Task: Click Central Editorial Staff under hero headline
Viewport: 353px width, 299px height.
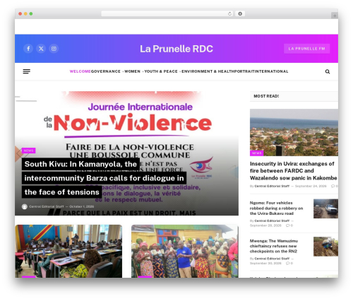Action: point(47,206)
